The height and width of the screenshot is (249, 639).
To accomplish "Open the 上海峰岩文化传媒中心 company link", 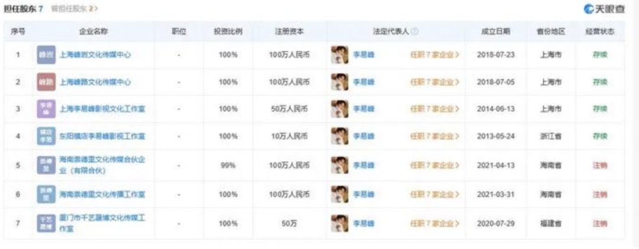I will click(x=95, y=55).
